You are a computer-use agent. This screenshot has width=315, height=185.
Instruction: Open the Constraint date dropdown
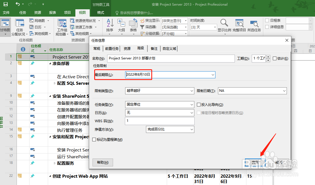284,91
